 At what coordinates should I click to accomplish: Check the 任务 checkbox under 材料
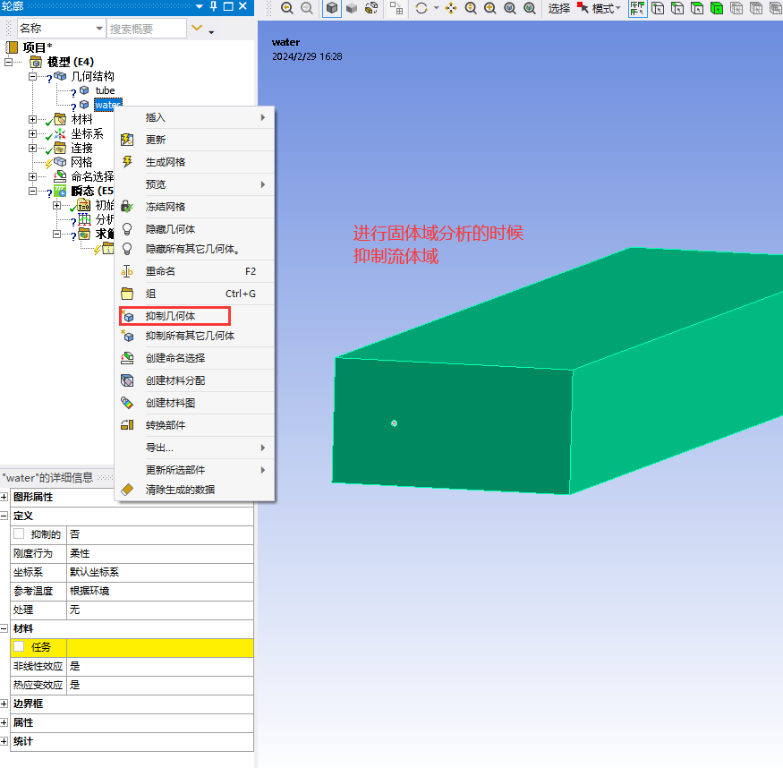[19, 647]
